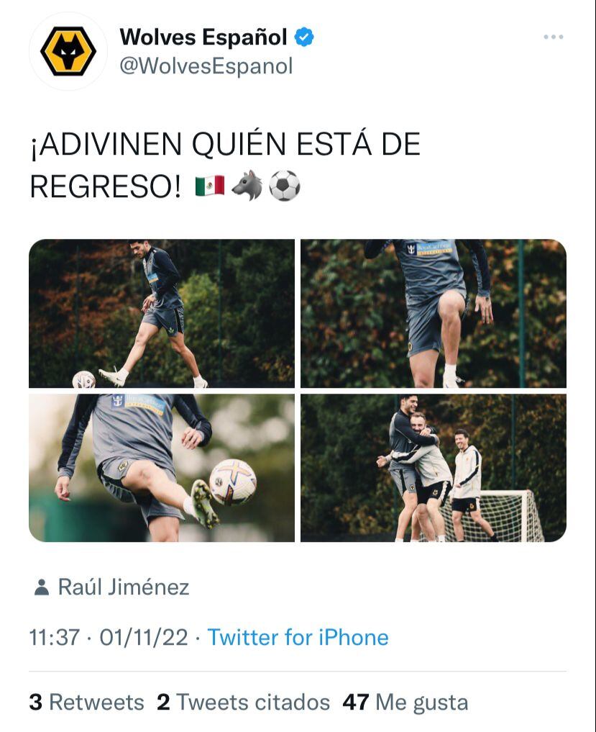Click the Wolves Español display name
Image resolution: width=596 pixels, height=732 pixels.
(203, 37)
